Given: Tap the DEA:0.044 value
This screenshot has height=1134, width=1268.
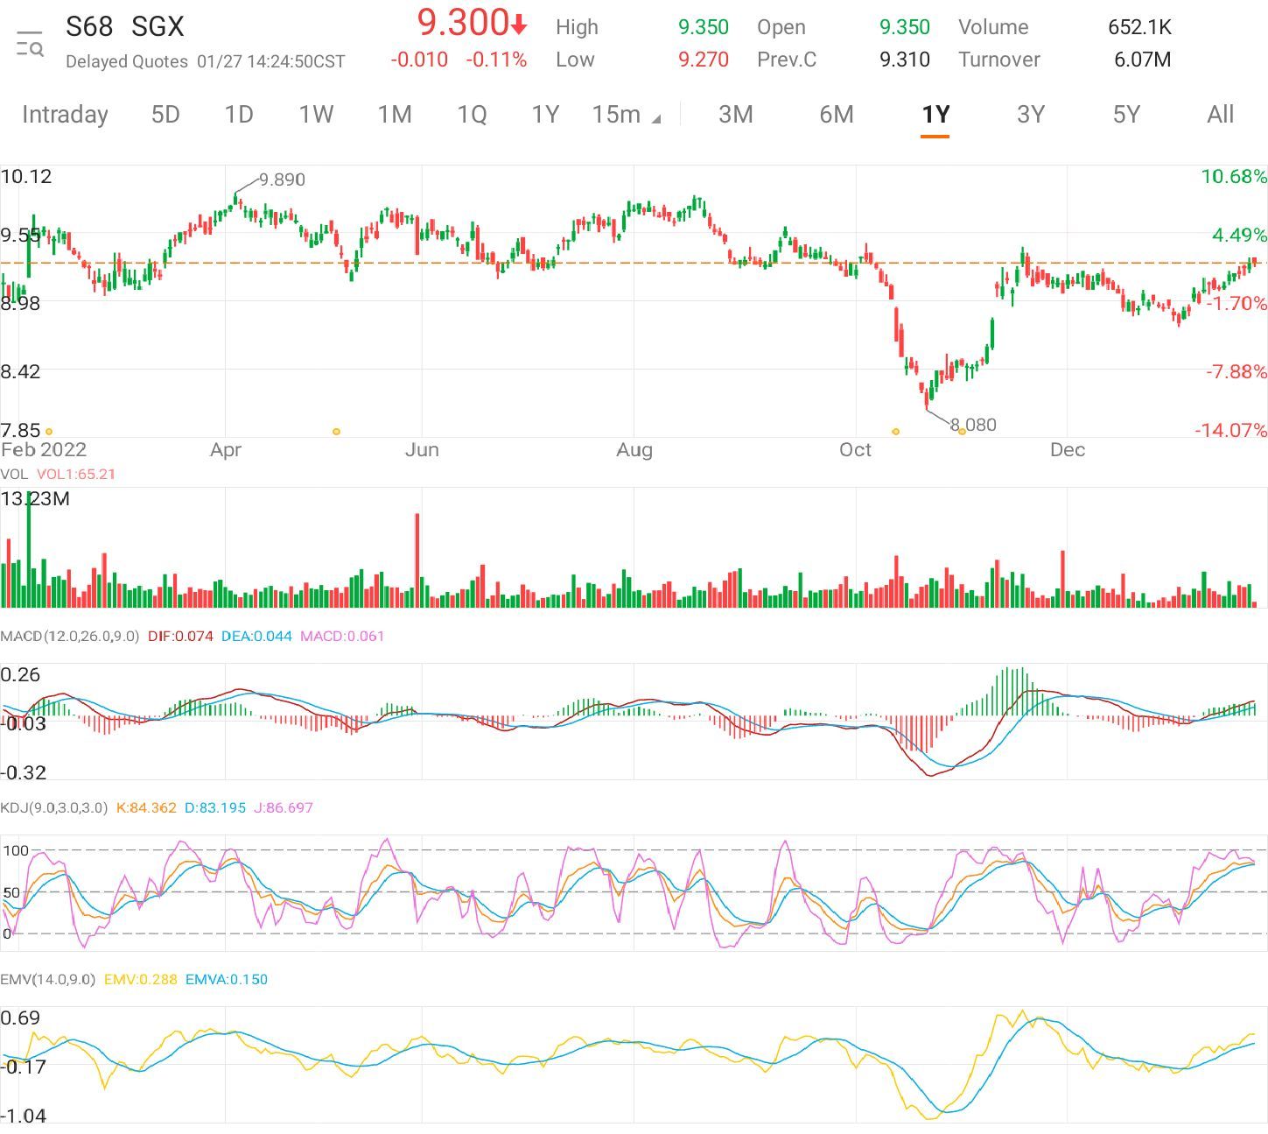Looking at the screenshot, I should [x=256, y=636].
